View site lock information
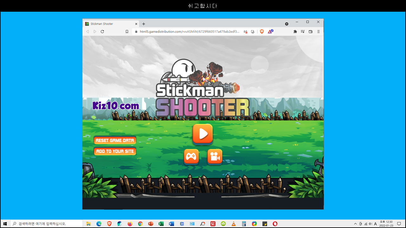The width and height of the screenshot is (406, 228). [136, 32]
